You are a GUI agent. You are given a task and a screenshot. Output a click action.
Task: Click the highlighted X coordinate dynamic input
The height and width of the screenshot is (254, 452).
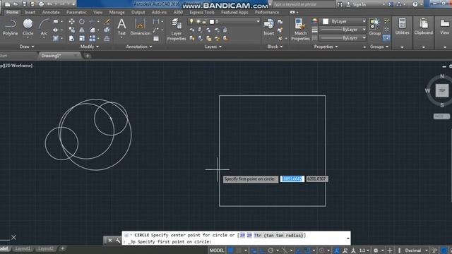tap(292, 179)
